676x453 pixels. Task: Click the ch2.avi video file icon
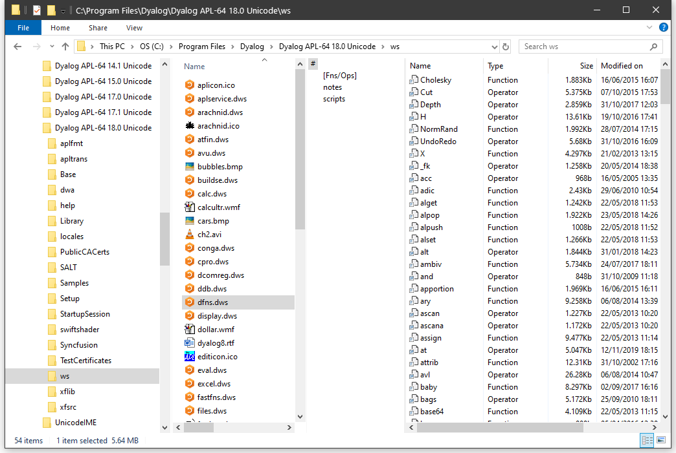click(190, 235)
